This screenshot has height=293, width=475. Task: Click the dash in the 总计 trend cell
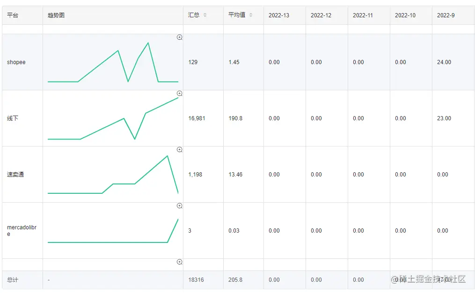click(x=49, y=280)
